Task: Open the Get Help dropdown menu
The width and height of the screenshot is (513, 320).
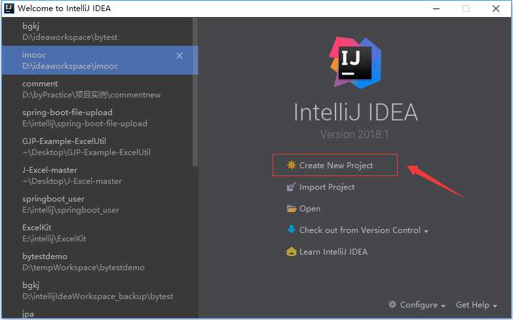Action: point(476,305)
